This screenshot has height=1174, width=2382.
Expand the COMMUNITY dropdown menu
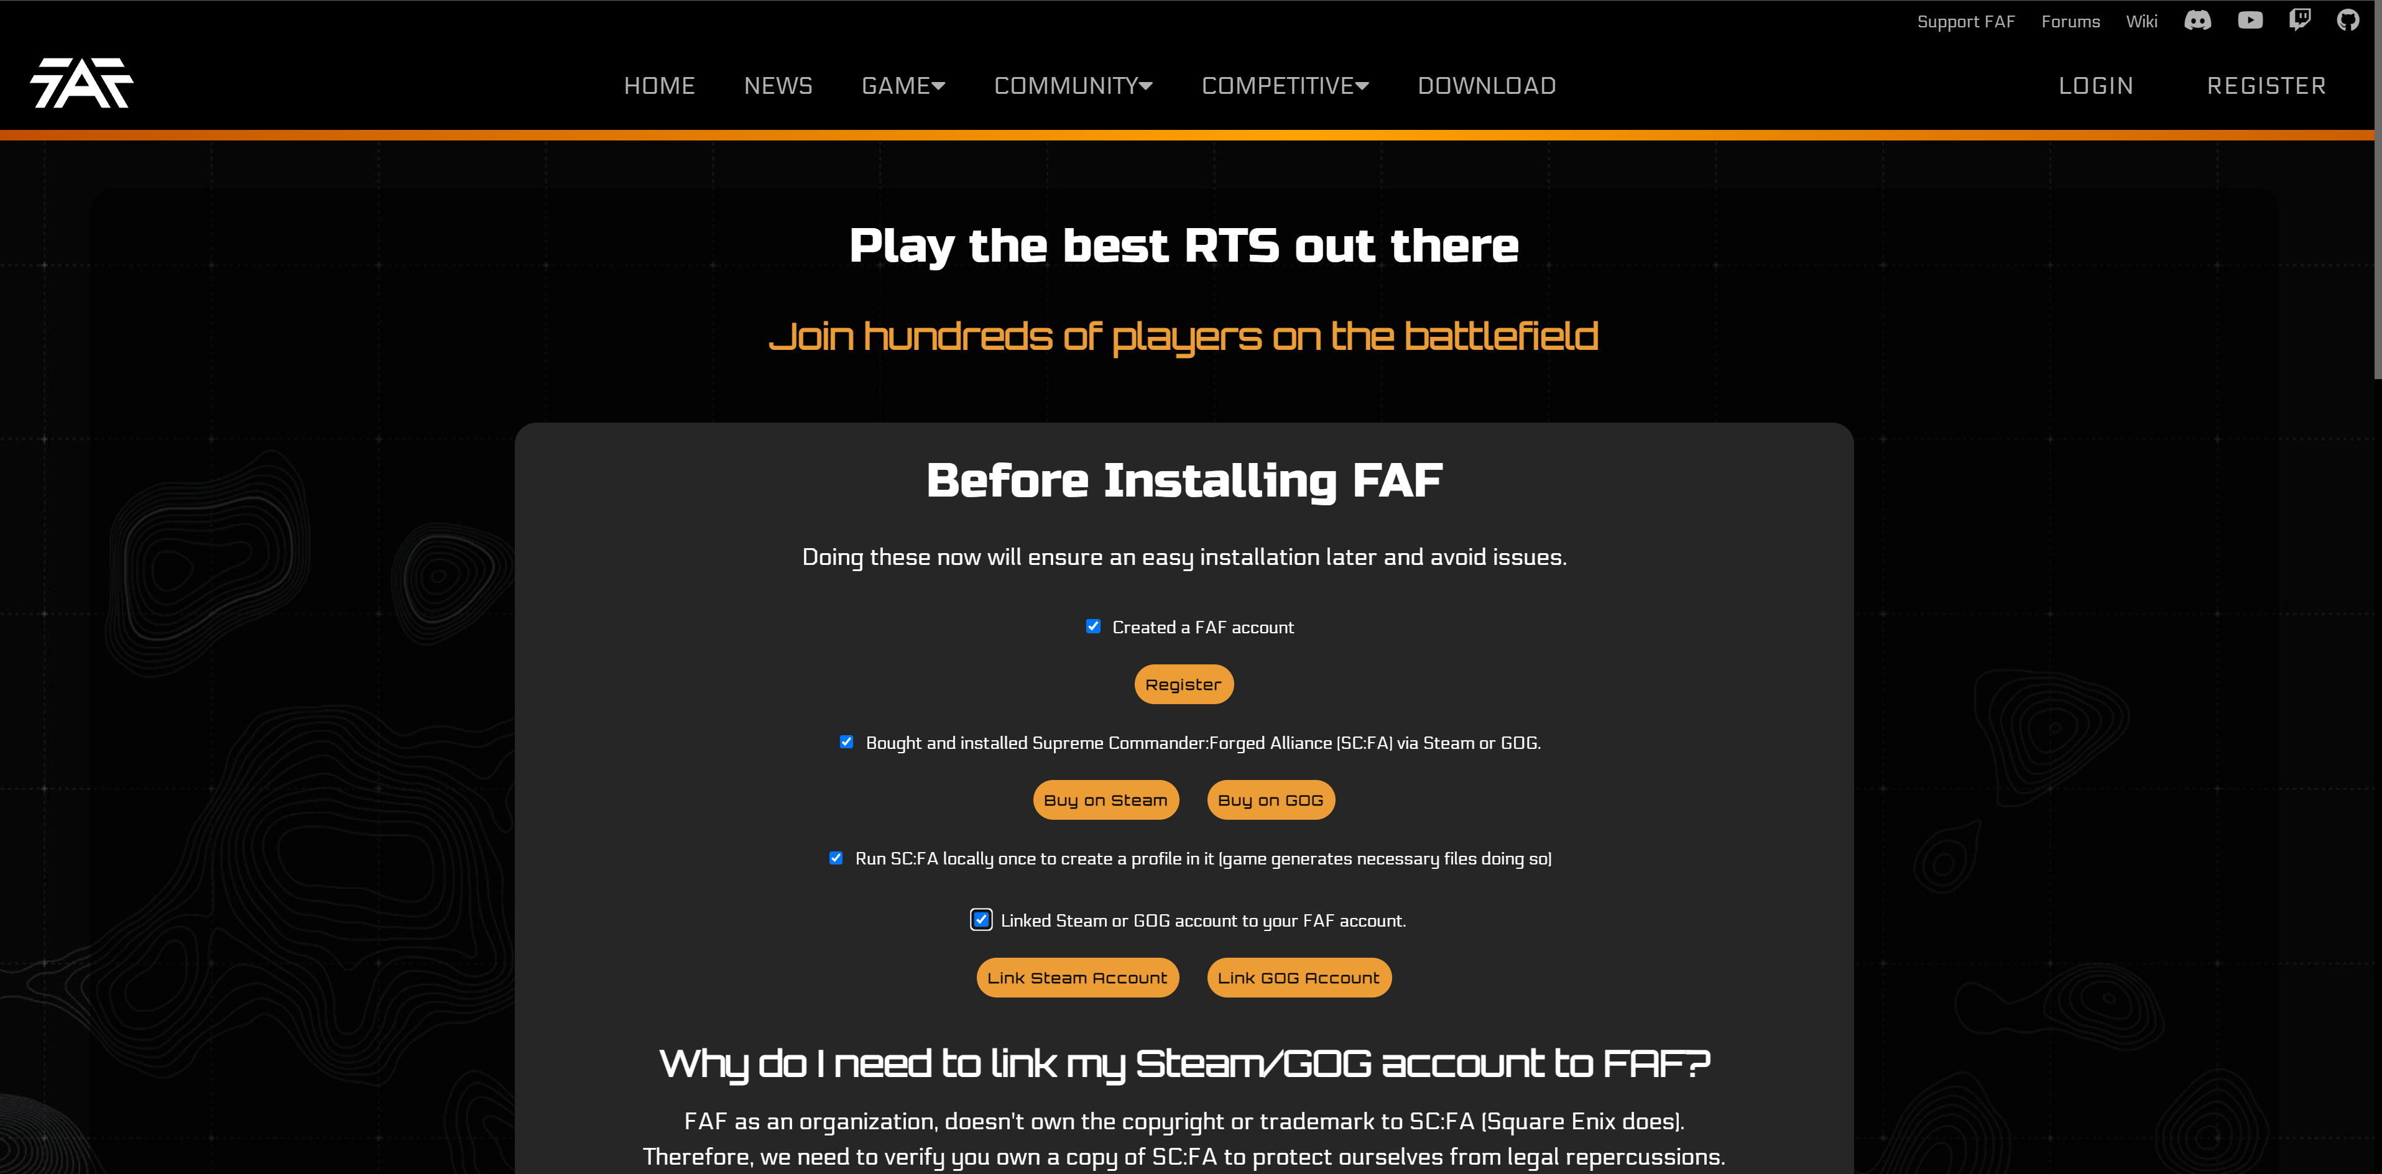click(1074, 85)
